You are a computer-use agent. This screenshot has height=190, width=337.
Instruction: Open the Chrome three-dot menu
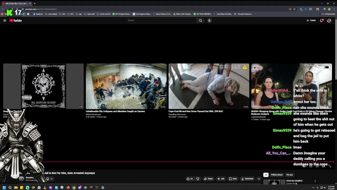pos(334,9)
